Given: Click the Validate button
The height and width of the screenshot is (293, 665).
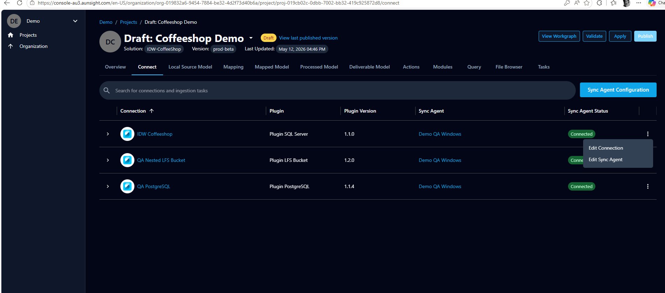Looking at the screenshot, I should [x=594, y=36].
